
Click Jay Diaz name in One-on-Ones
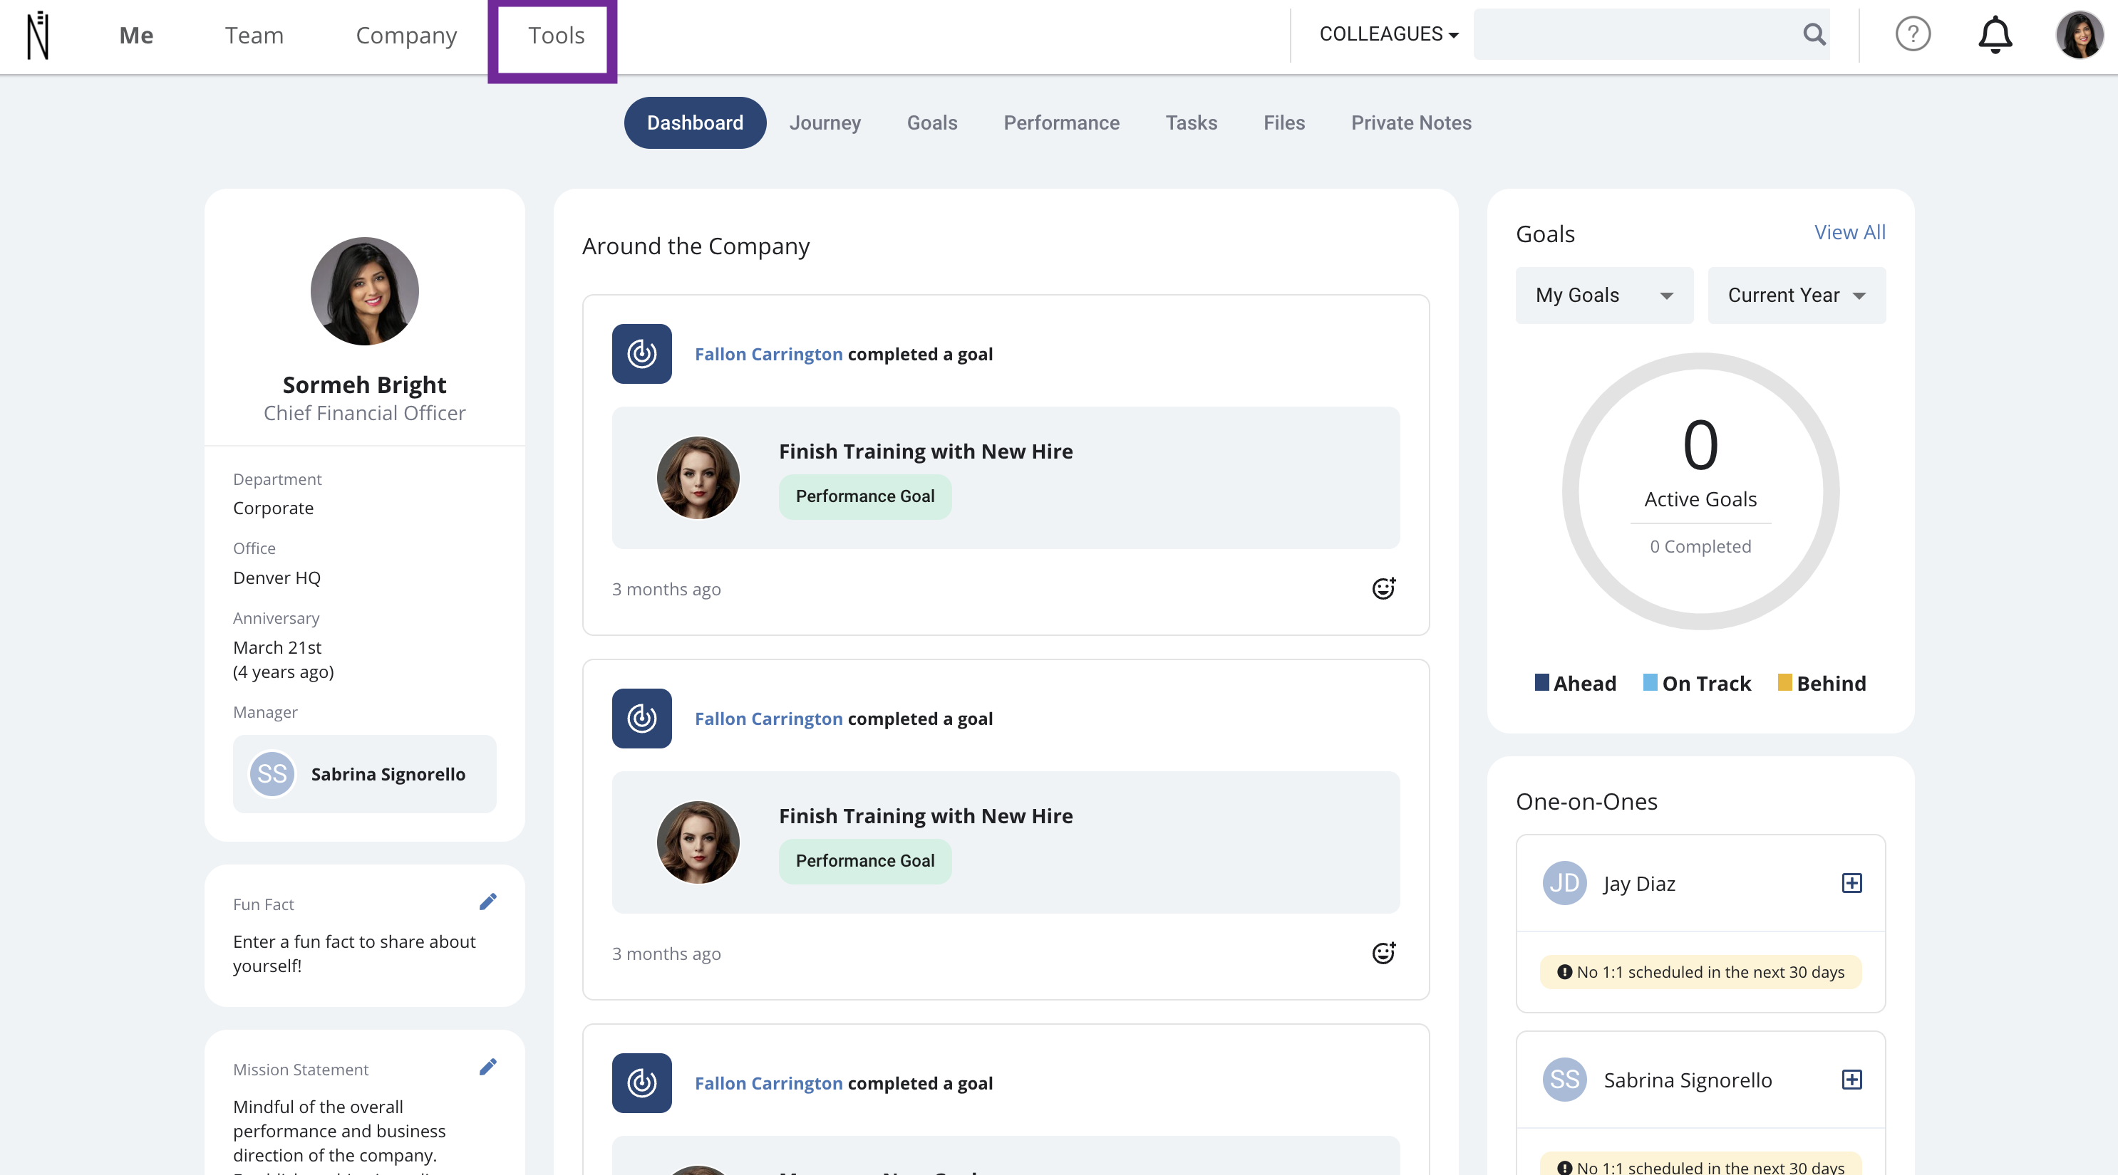coord(1640,883)
